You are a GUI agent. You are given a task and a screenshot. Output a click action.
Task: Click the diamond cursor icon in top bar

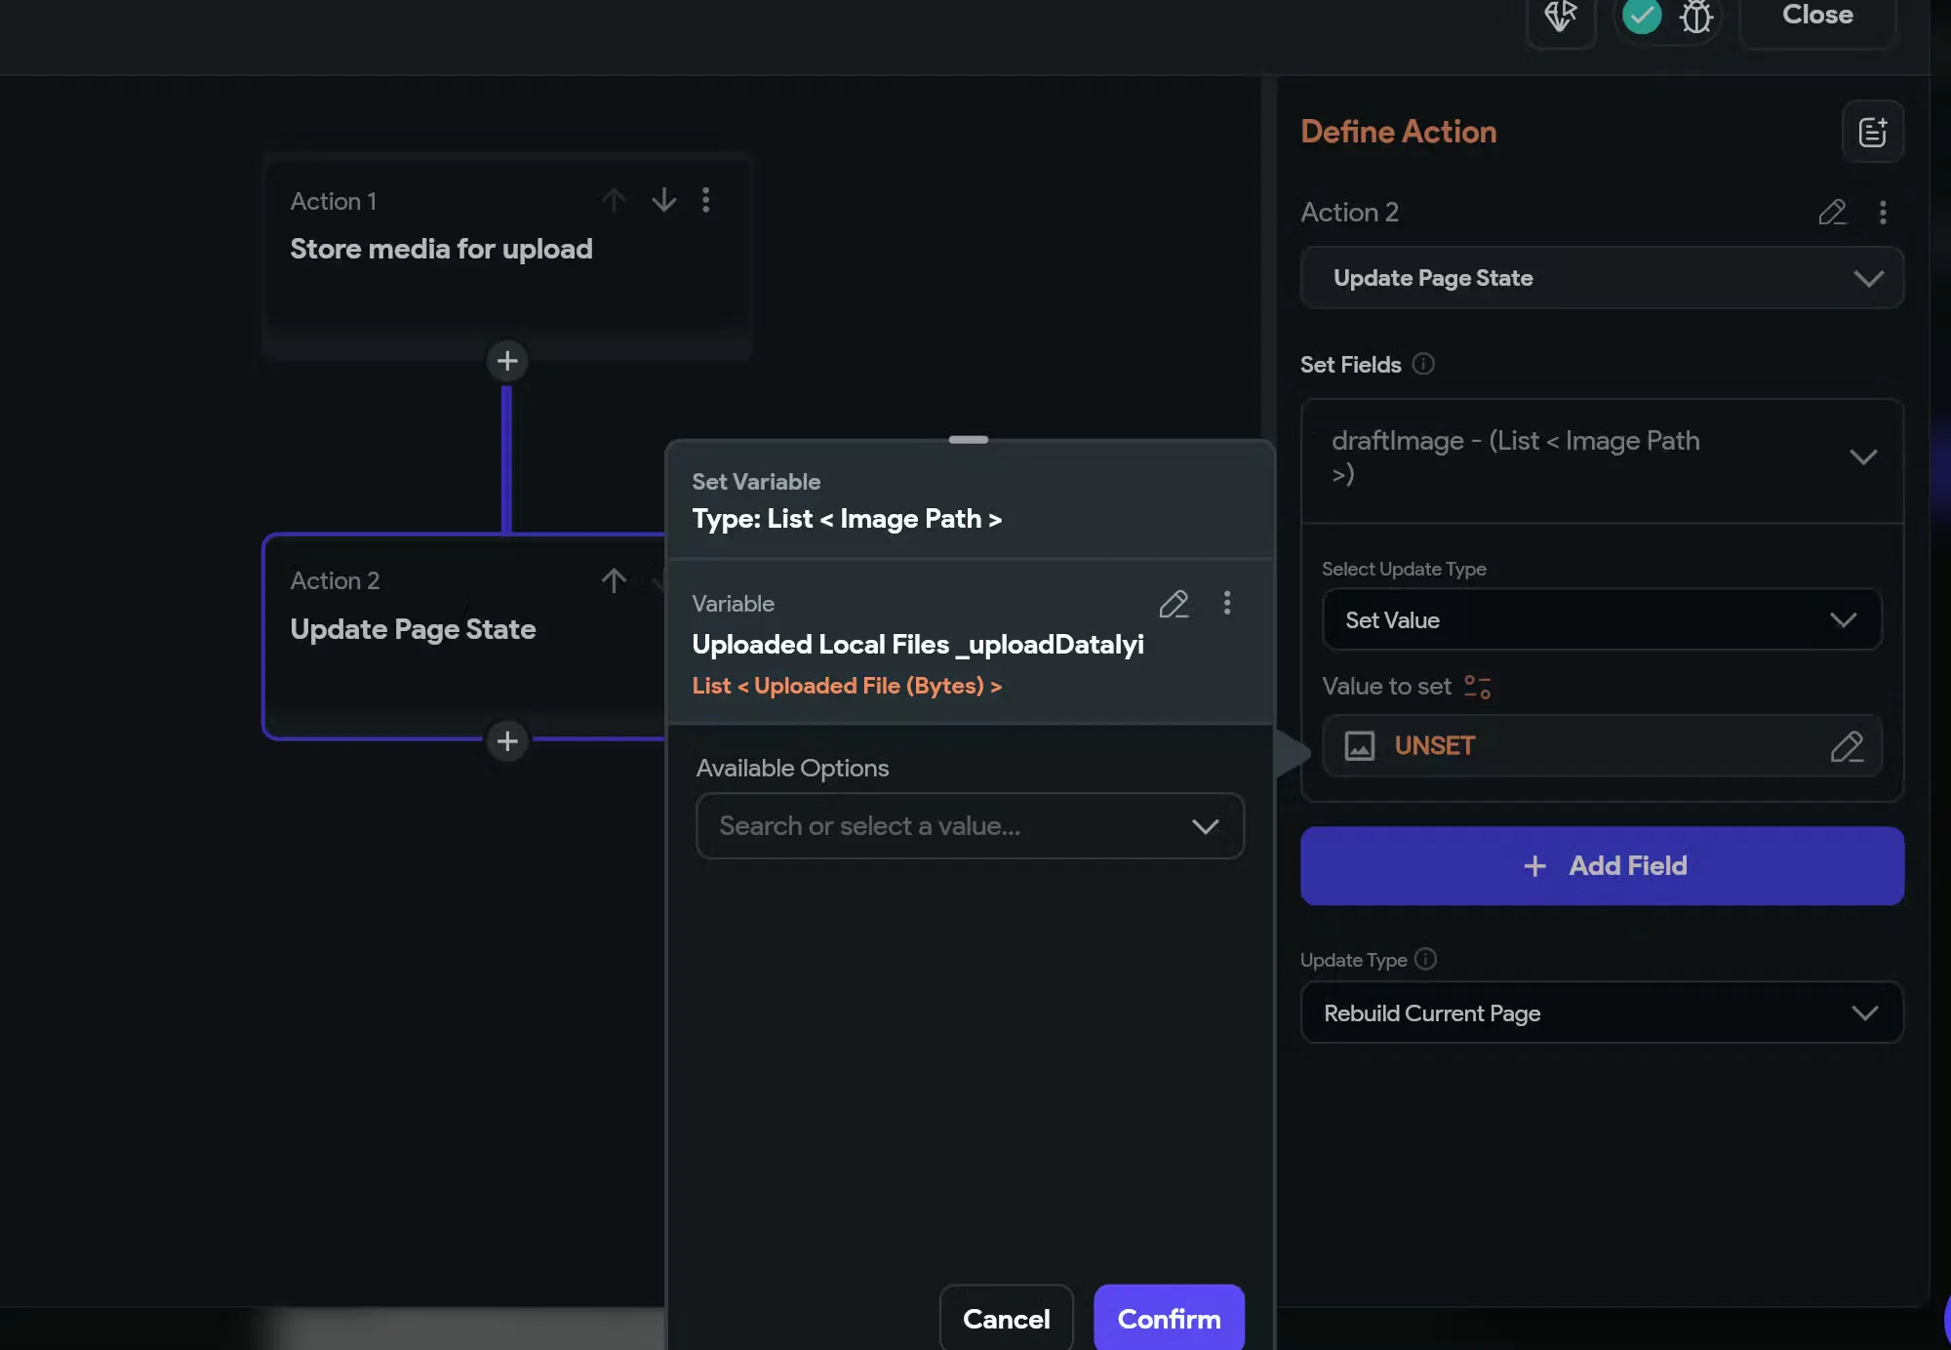[x=1561, y=16]
